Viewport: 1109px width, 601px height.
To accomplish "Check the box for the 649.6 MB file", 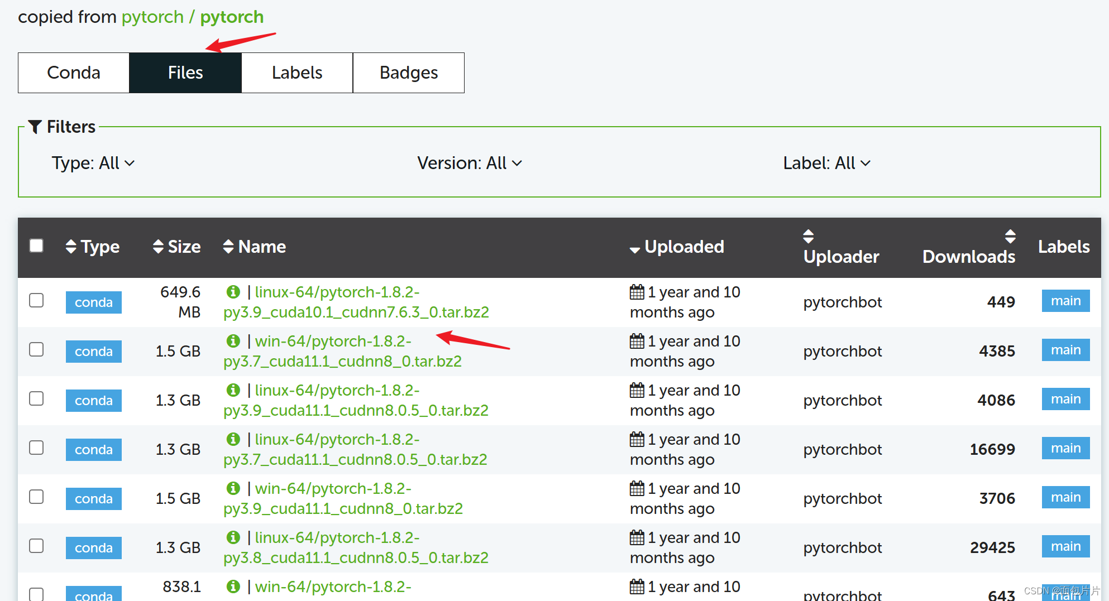I will pos(36,300).
